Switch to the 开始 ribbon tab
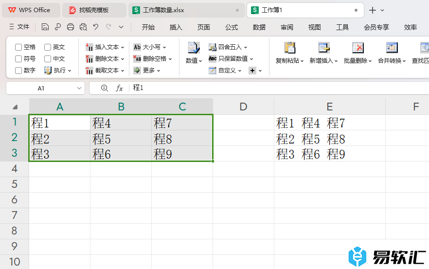429x269 pixels. pyautogui.click(x=148, y=27)
